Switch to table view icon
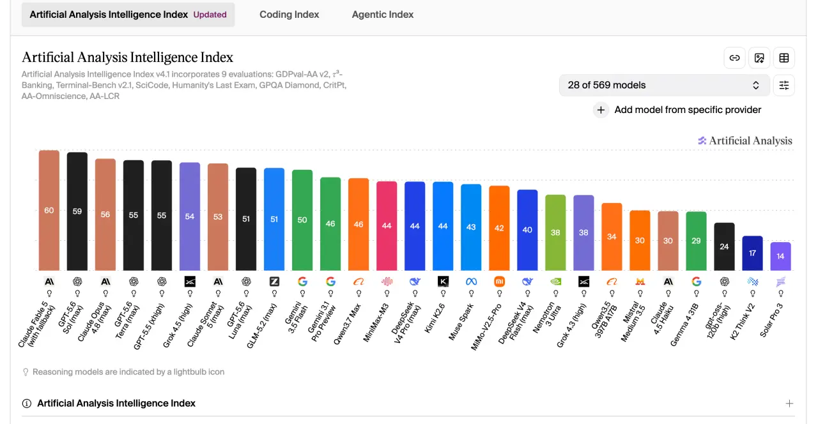This screenshot has height=424, width=818. (x=784, y=58)
